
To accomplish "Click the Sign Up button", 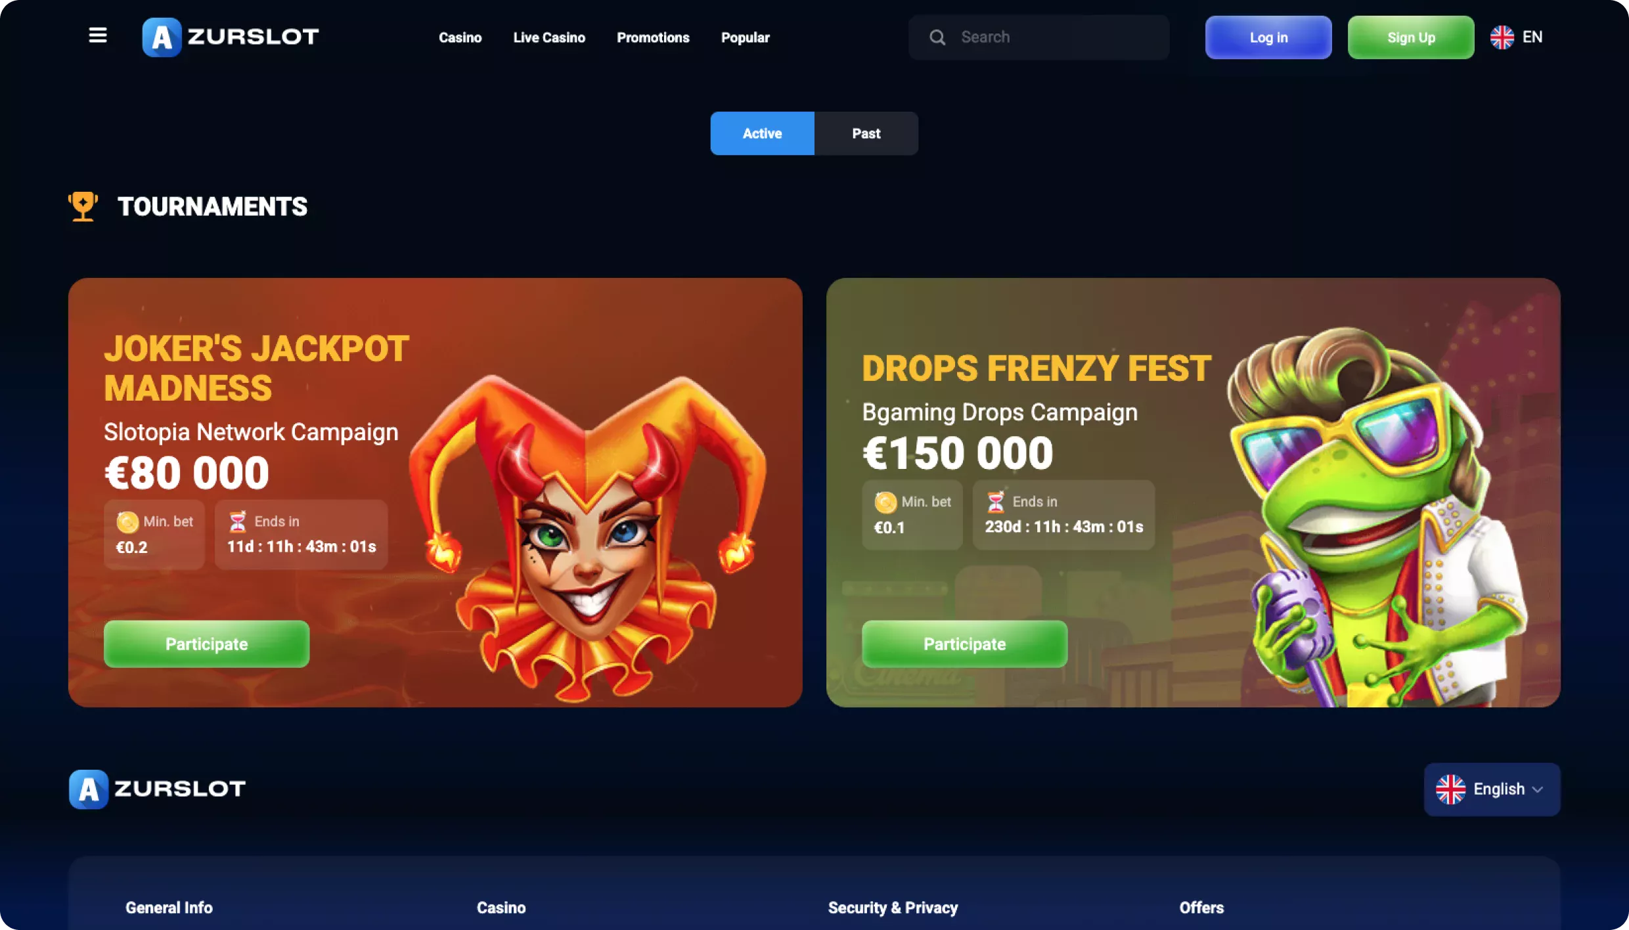I will pyautogui.click(x=1411, y=37).
